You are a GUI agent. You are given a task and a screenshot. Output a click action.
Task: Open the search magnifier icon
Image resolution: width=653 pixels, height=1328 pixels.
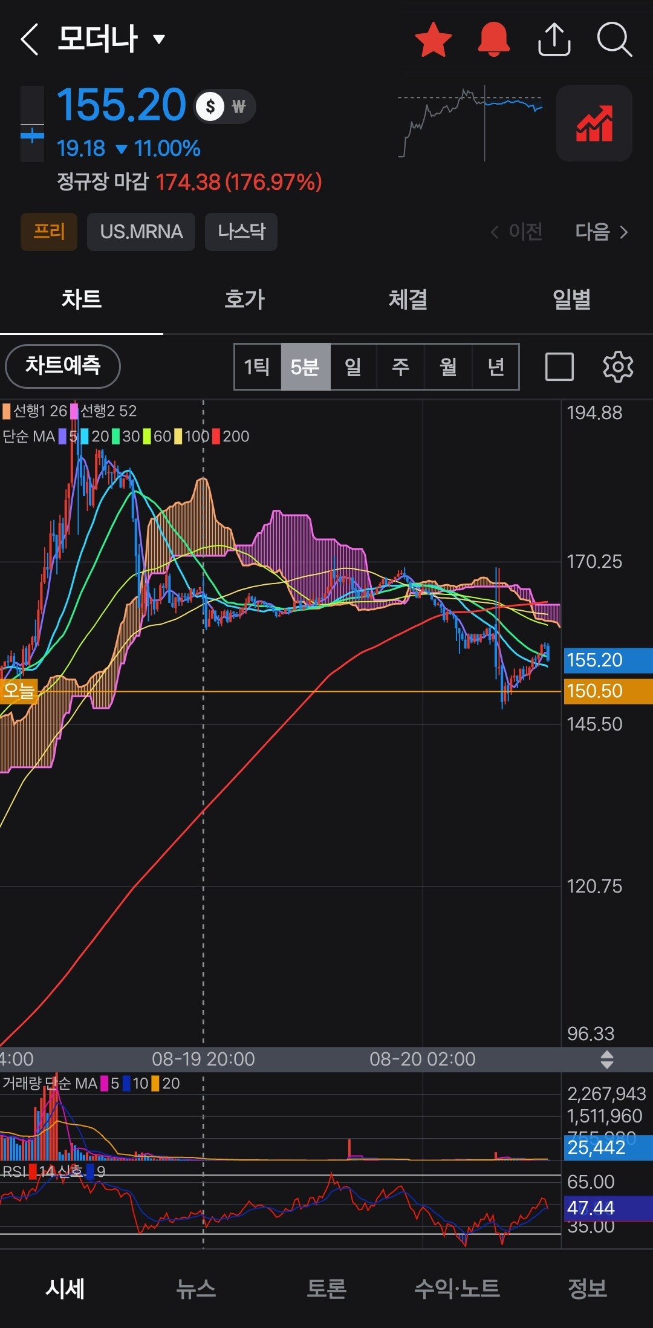coord(614,39)
